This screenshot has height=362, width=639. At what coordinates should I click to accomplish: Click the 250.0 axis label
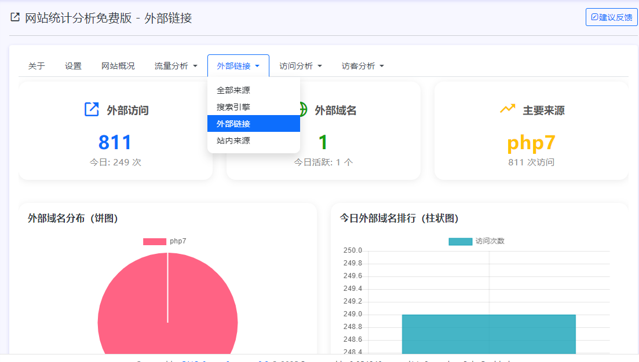352,250
